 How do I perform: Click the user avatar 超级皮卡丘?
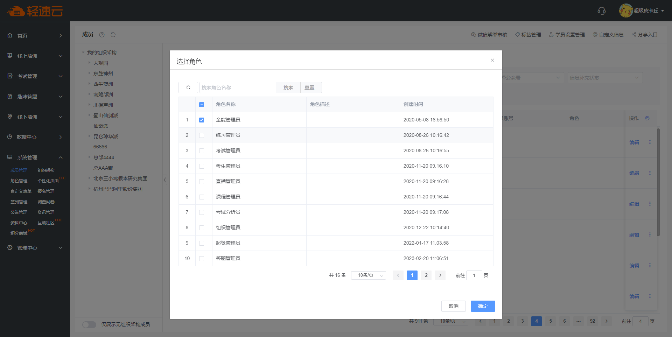tap(625, 10)
